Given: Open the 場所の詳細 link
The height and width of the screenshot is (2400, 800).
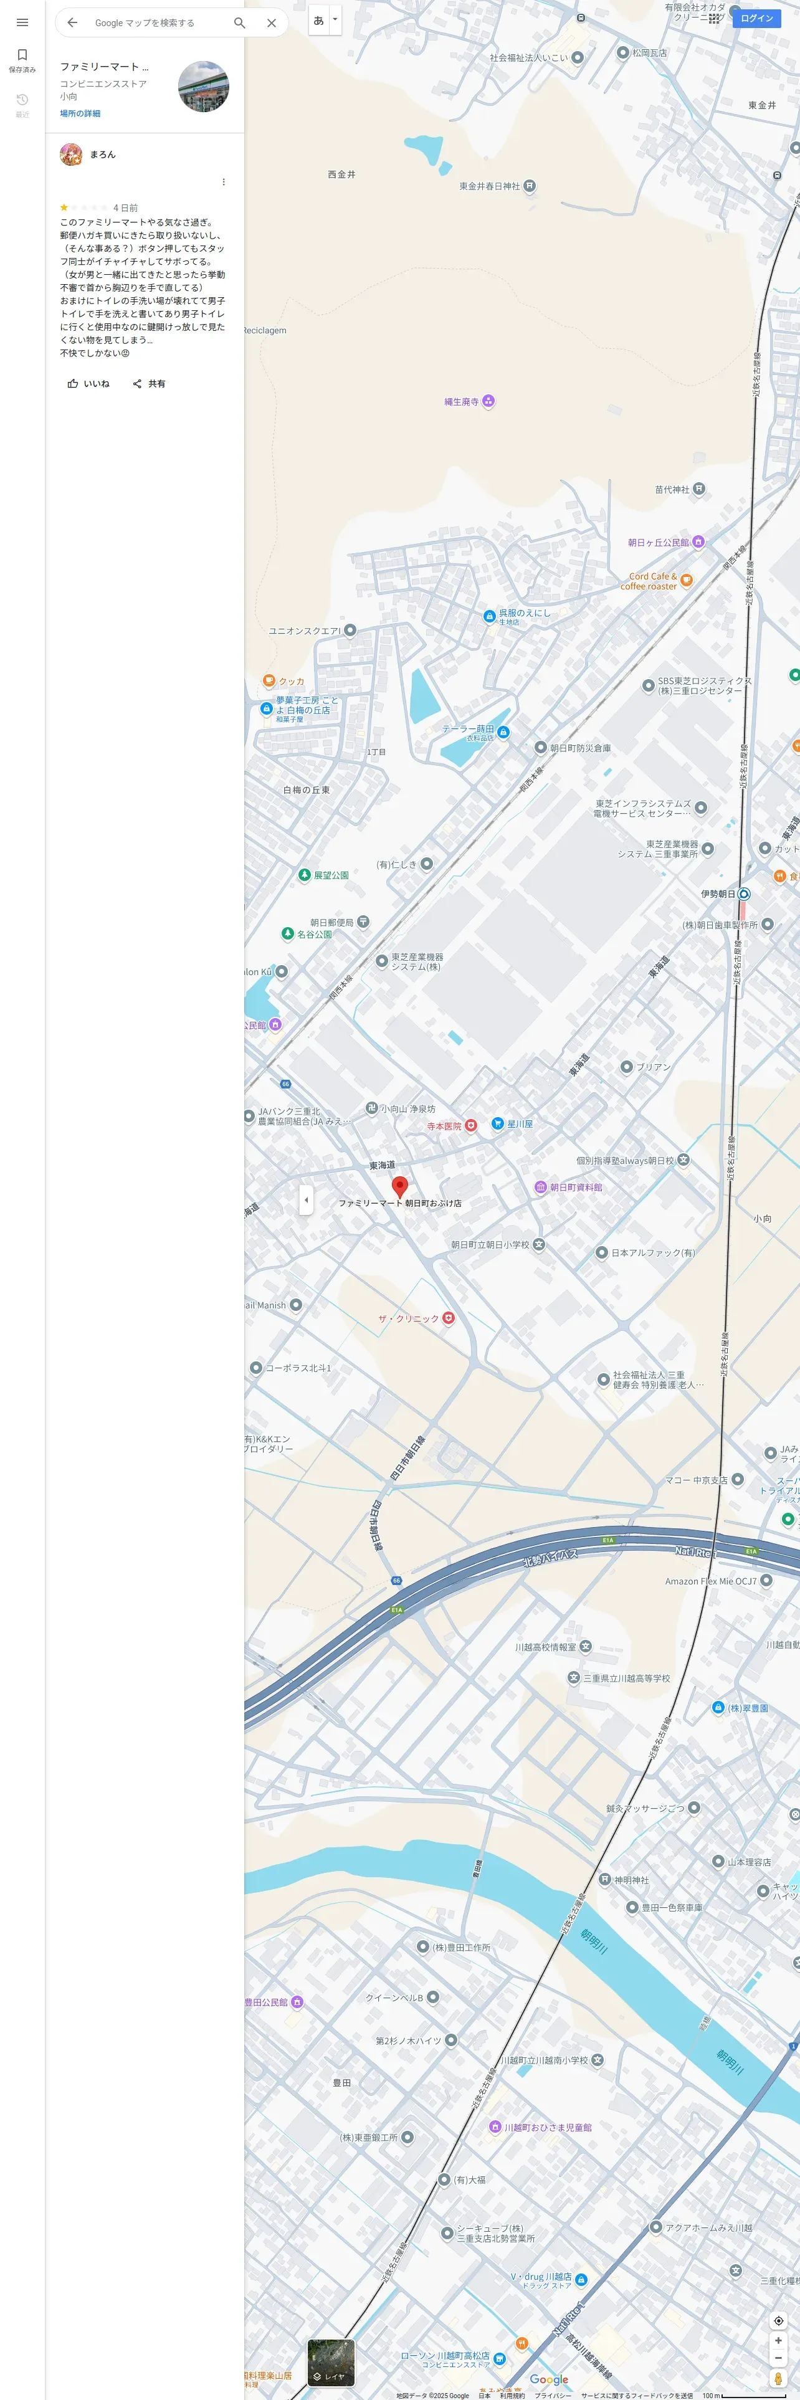Looking at the screenshot, I should pos(80,113).
